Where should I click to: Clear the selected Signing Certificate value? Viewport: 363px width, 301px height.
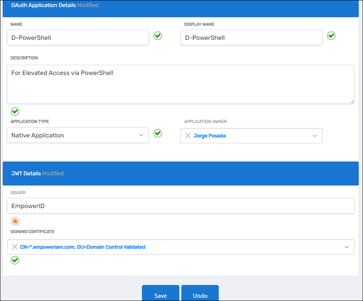[14, 247]
